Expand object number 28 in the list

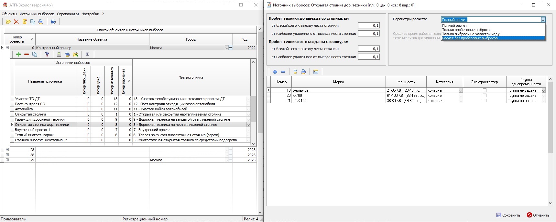7,150
